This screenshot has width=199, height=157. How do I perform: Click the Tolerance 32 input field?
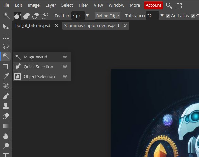click(x=152, y=16)
